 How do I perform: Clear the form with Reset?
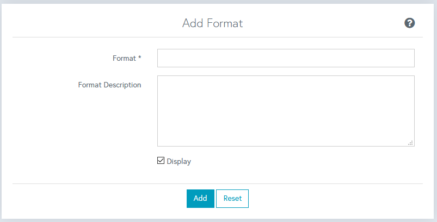232,198
